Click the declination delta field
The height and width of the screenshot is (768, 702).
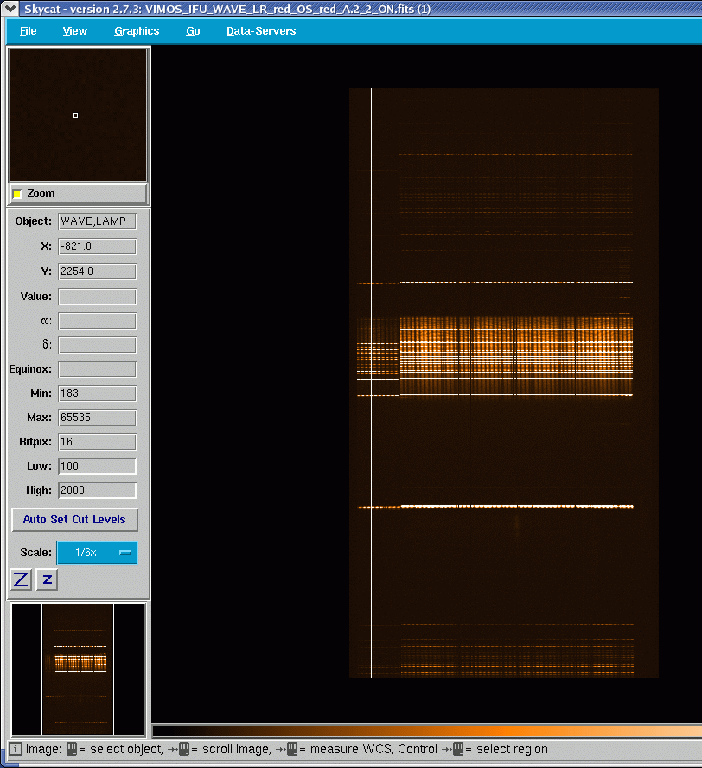pos(97,345)
